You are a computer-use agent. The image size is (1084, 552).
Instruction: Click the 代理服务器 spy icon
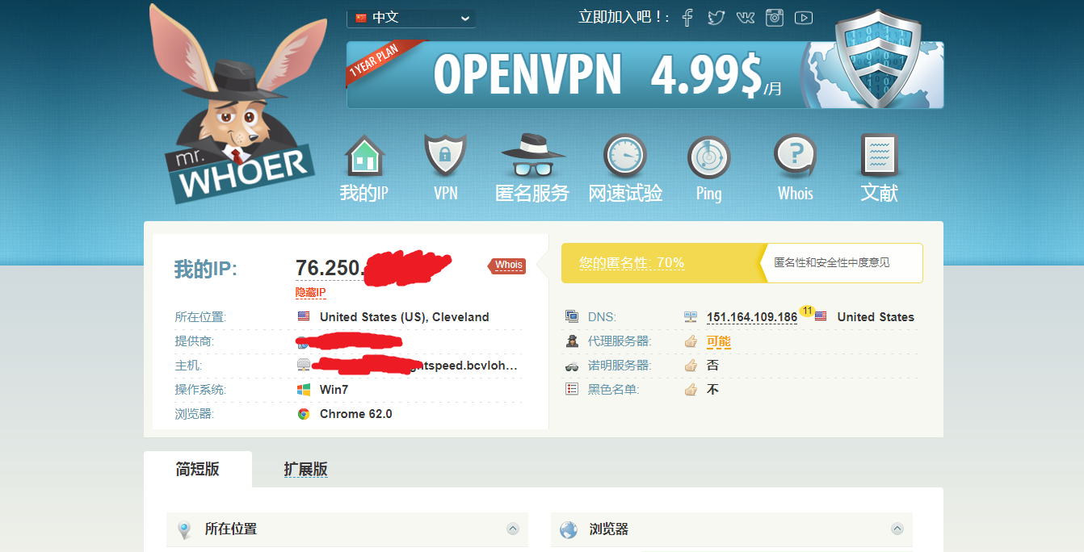572,341
